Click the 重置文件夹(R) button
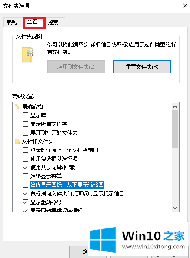The height and width of the screenshot is (258, 190). point(142,67)
